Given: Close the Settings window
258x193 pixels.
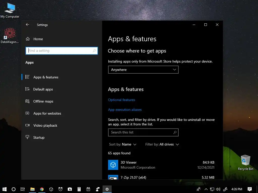Looking at the screenshot, I should pos(217,25).
